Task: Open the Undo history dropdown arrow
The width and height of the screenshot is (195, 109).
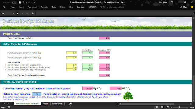Action: pyautogui.click(x=27, y=2)
